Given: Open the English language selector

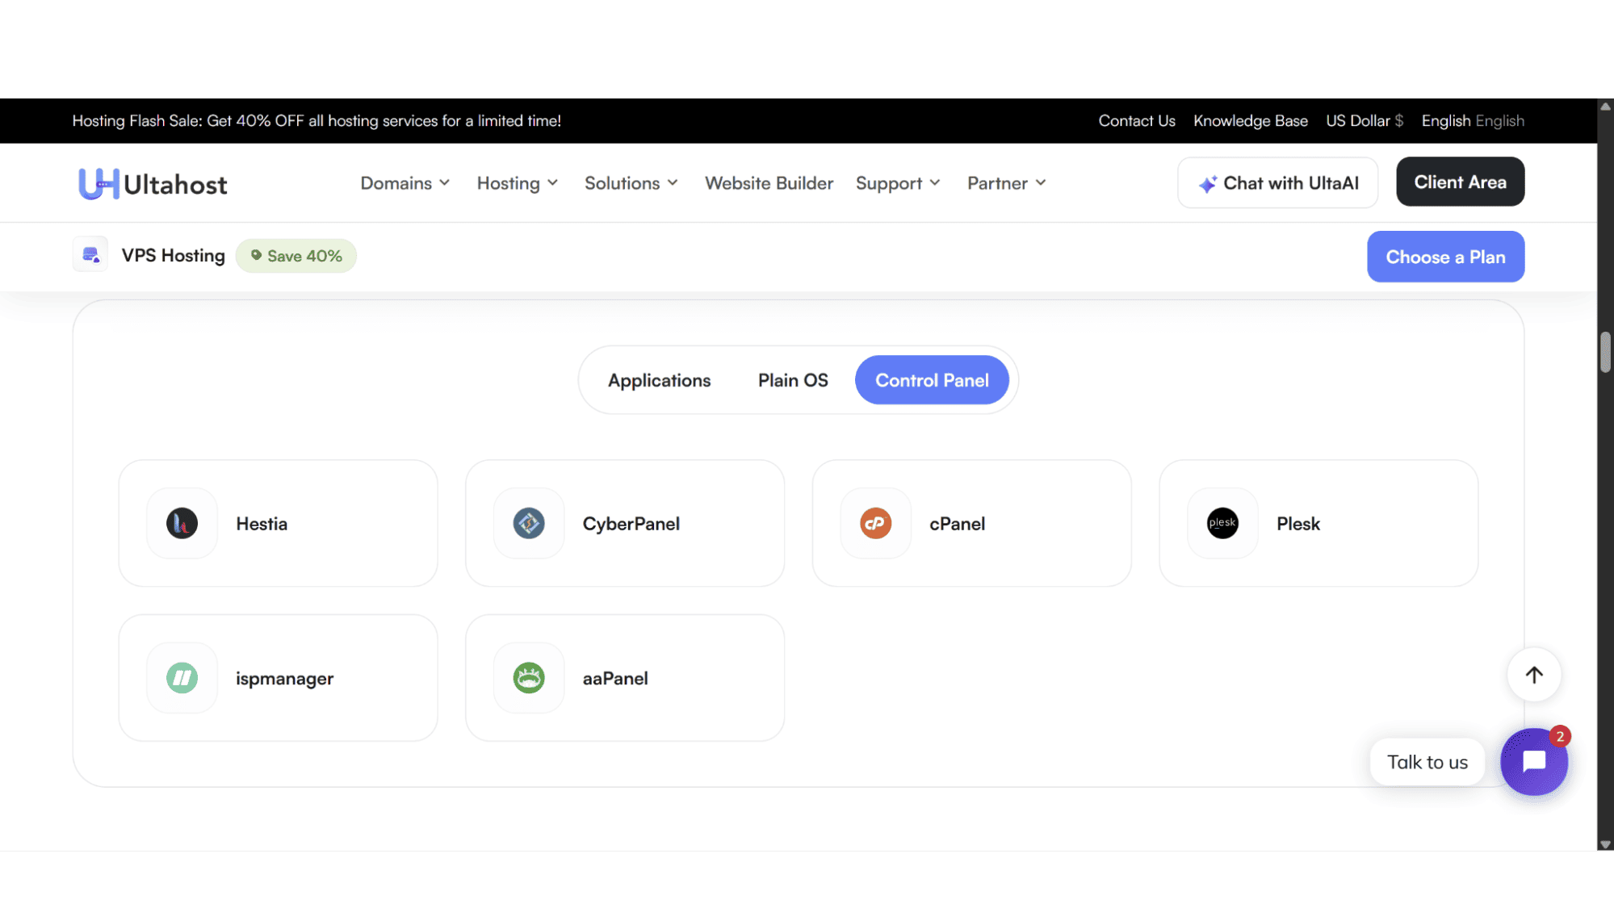Looking at the screenshot, I should 1473,120.
